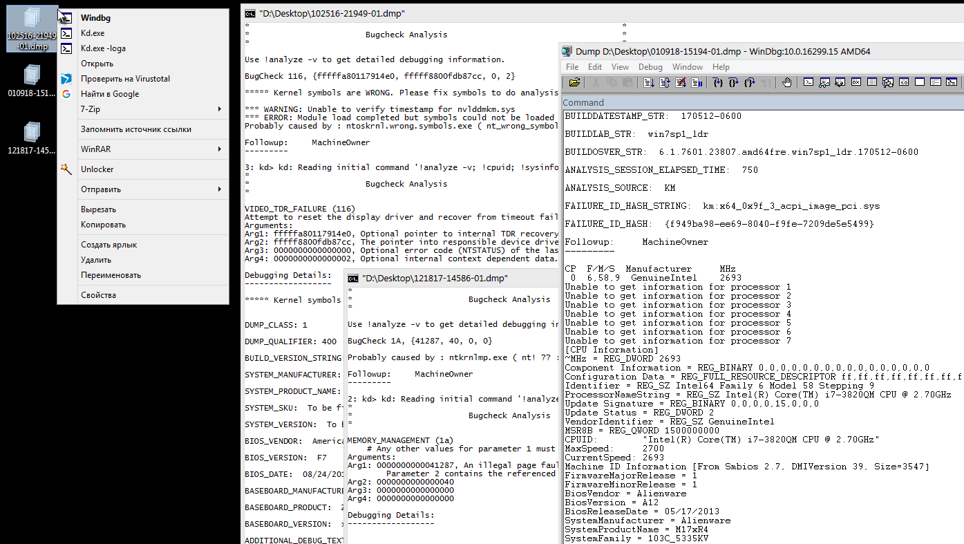Click cmd icon of 121817-14586-01.dmp window
Image resolution: width=964 pixels, height=544 pixels.
(x=353, y=278)
